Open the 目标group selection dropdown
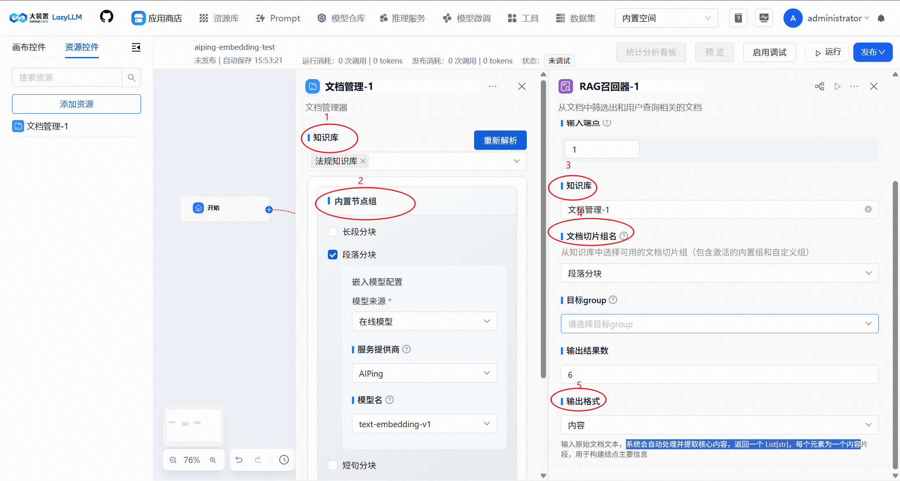The width and height of the screenshot is (900, 481). 719,324
